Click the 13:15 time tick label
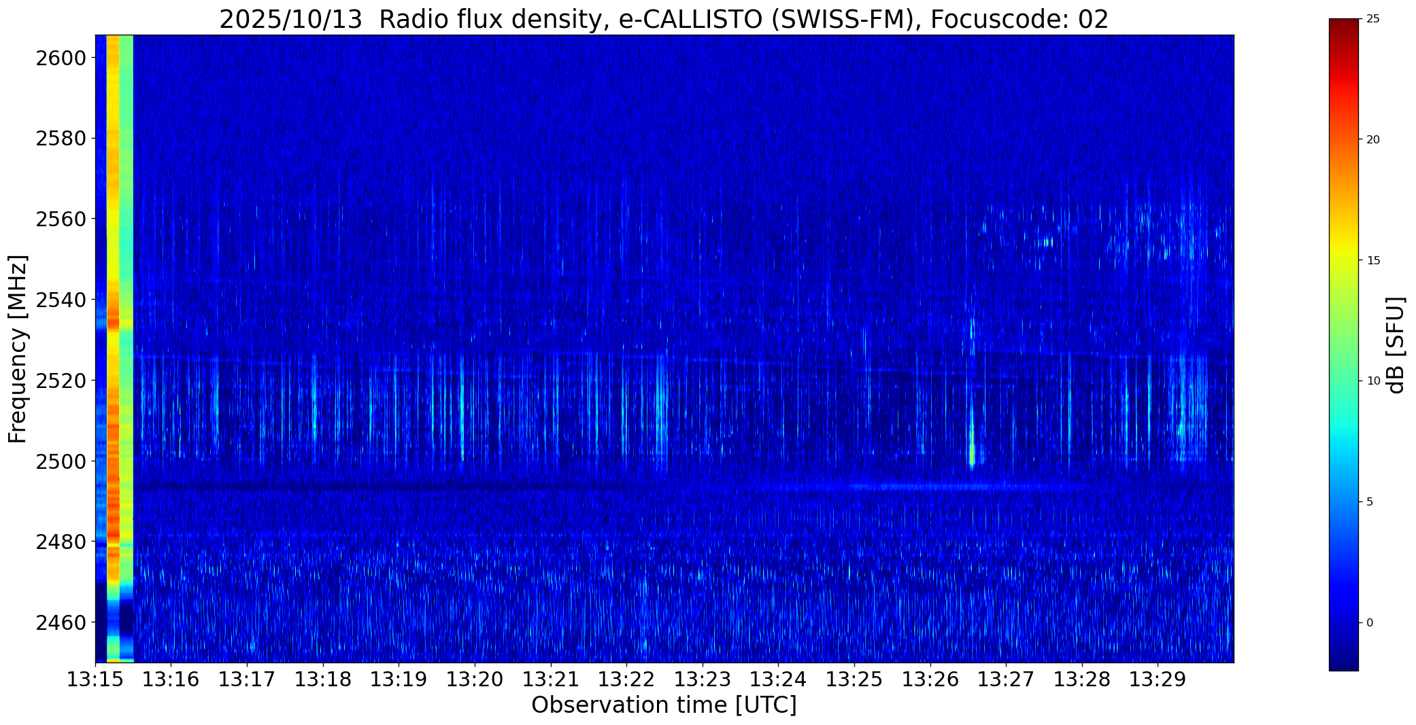 tap(95, 679)
